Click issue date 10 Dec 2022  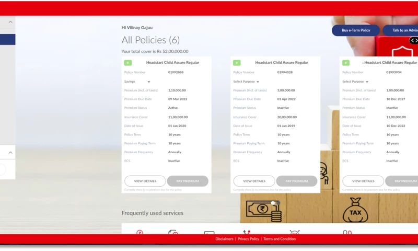396,126
